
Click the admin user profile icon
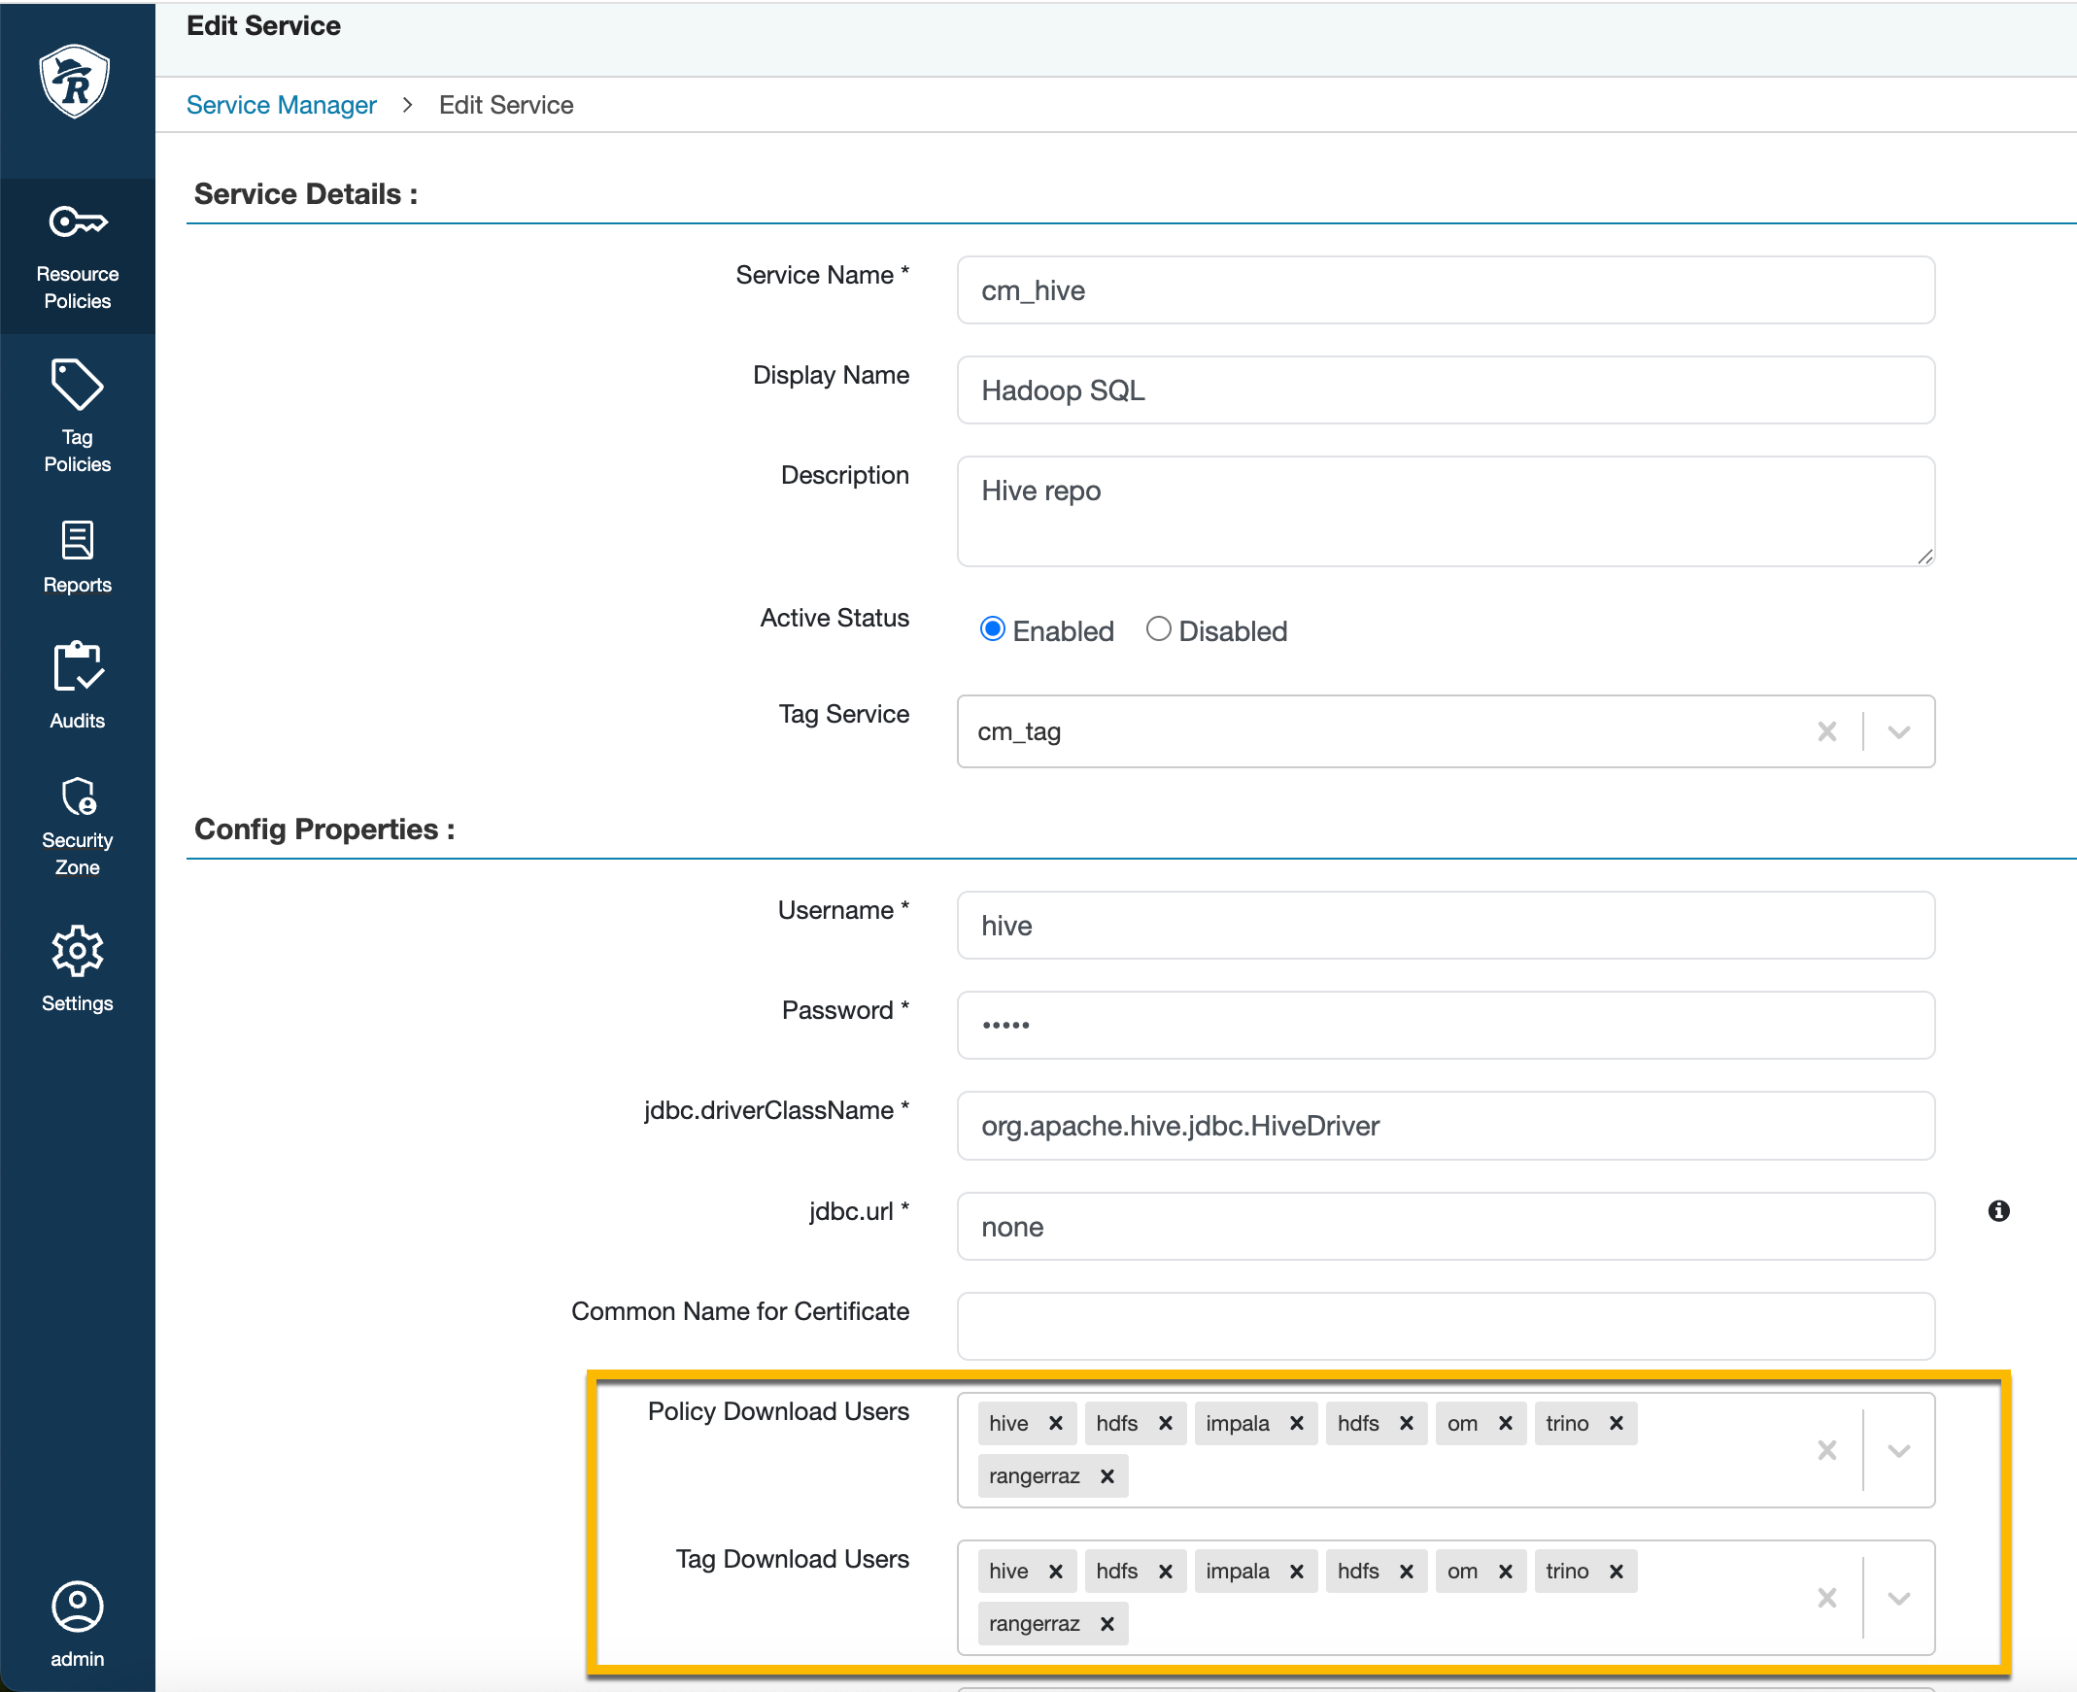tap(77, 1607)
